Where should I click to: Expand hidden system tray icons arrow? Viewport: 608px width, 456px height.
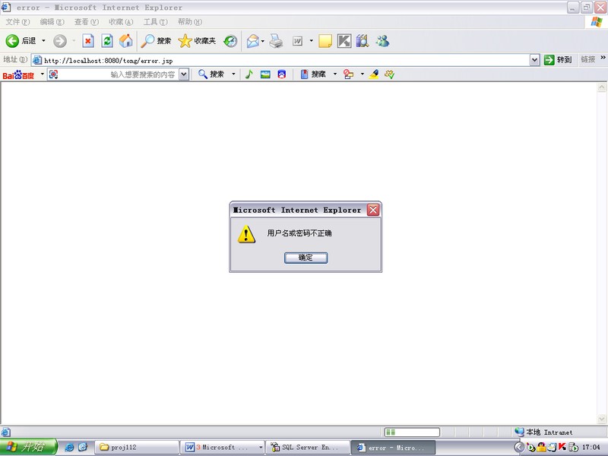[x=519, y=447]
